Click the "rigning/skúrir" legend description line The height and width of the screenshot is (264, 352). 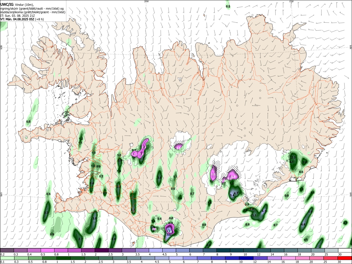tap(32, 8)
